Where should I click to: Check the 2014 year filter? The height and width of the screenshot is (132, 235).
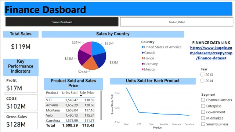[x=202, y=81]
